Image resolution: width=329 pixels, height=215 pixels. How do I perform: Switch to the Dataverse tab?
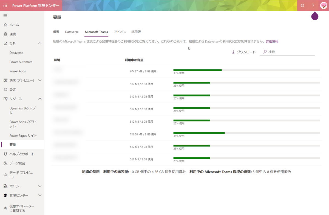[x=72, y=32]
